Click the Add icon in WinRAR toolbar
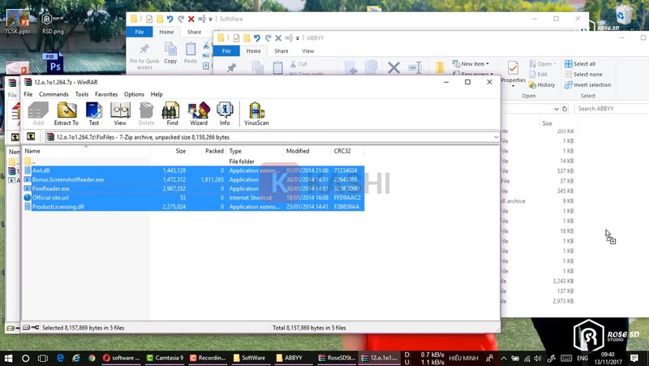This screenshot has width=649, height=366. pos(38,114)
